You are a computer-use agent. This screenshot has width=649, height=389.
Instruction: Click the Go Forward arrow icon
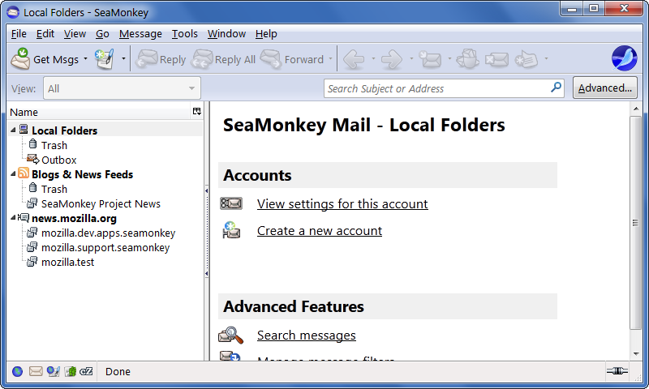point(392,59)
